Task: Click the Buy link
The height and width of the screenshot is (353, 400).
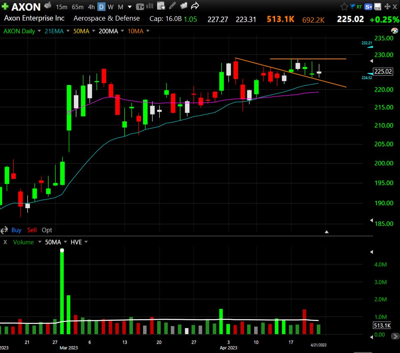Action: pyautogui.click(x=16, y=230)
